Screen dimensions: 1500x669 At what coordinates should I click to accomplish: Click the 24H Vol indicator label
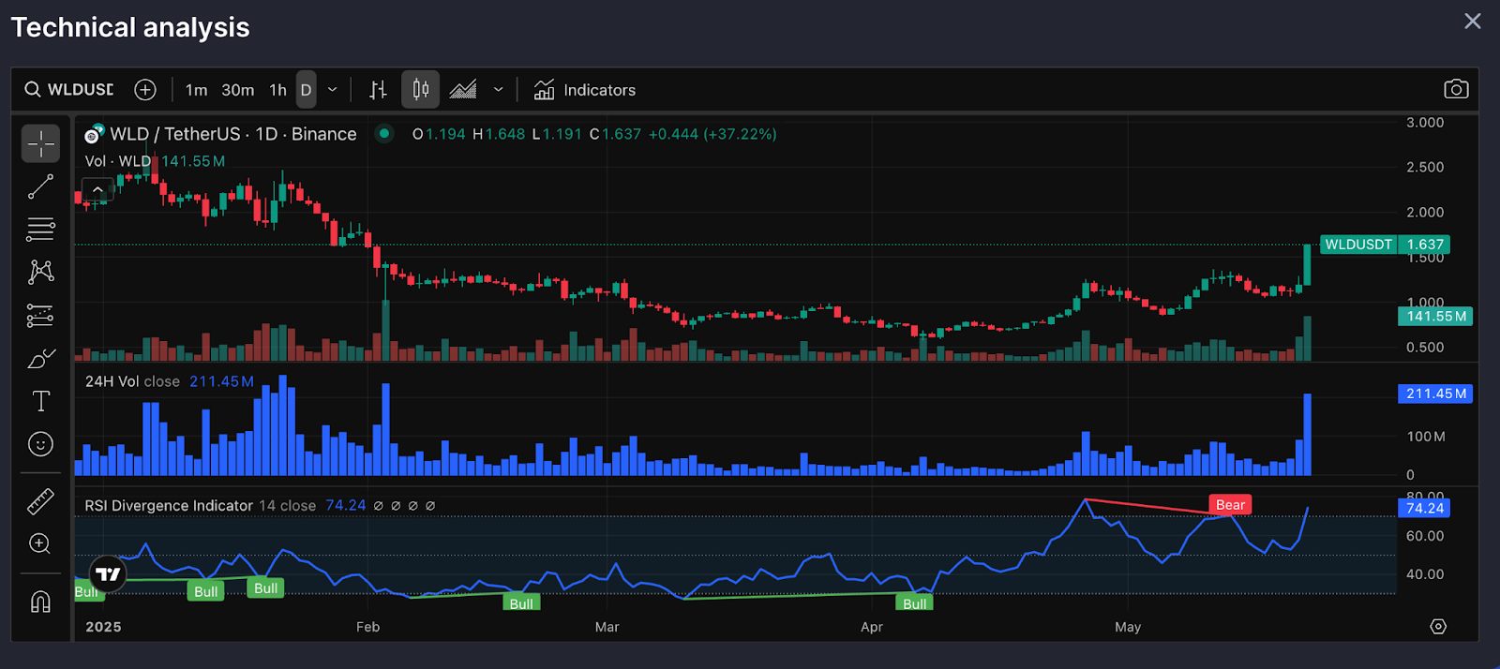[132, 381]
